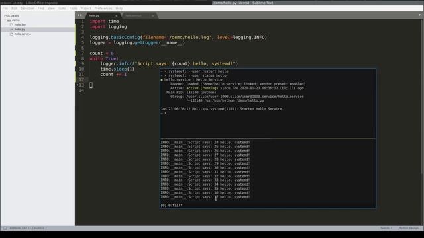Open hello.service in the sidebar

click(x=23, y=34)
